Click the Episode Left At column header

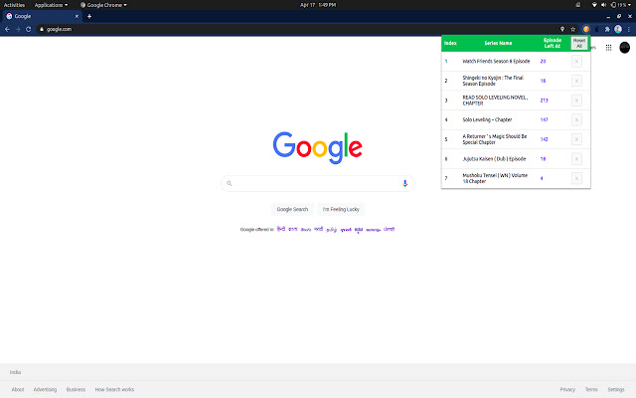click(x=553, y=43)
